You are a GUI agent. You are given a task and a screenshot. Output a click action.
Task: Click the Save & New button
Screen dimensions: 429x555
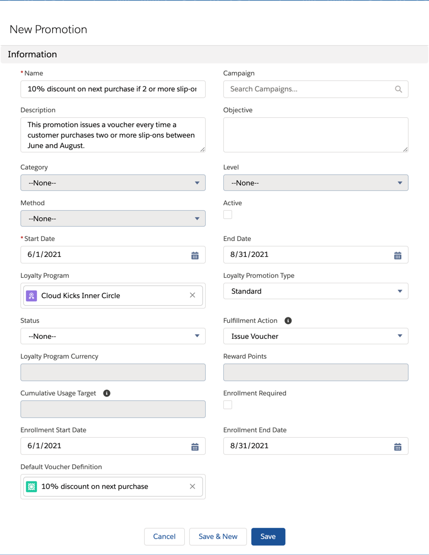click(x=218, y=536)
